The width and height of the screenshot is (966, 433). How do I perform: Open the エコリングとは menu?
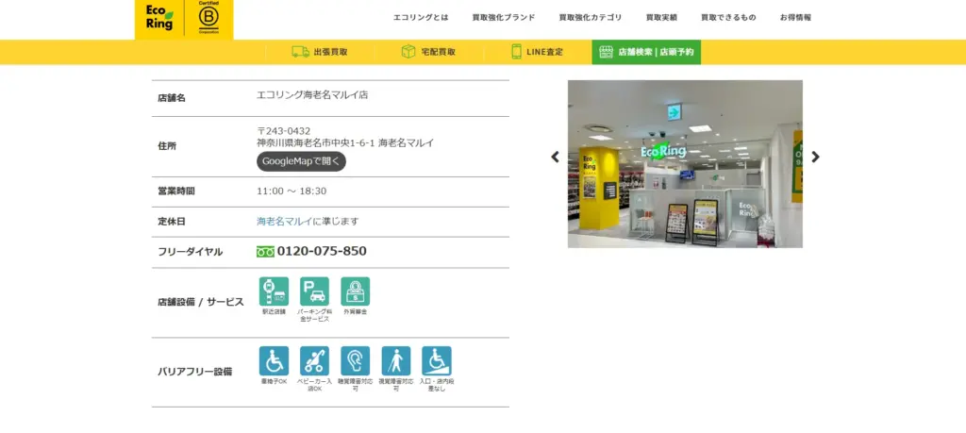pyautogui.click(x=421, y=18)
